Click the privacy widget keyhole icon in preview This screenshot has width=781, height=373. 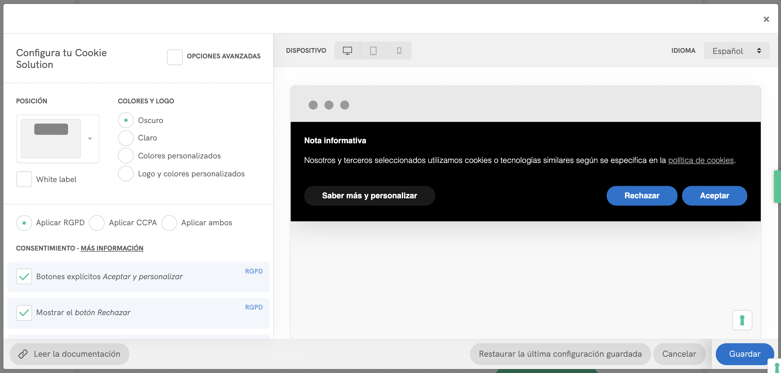click(x=742, y=320)
